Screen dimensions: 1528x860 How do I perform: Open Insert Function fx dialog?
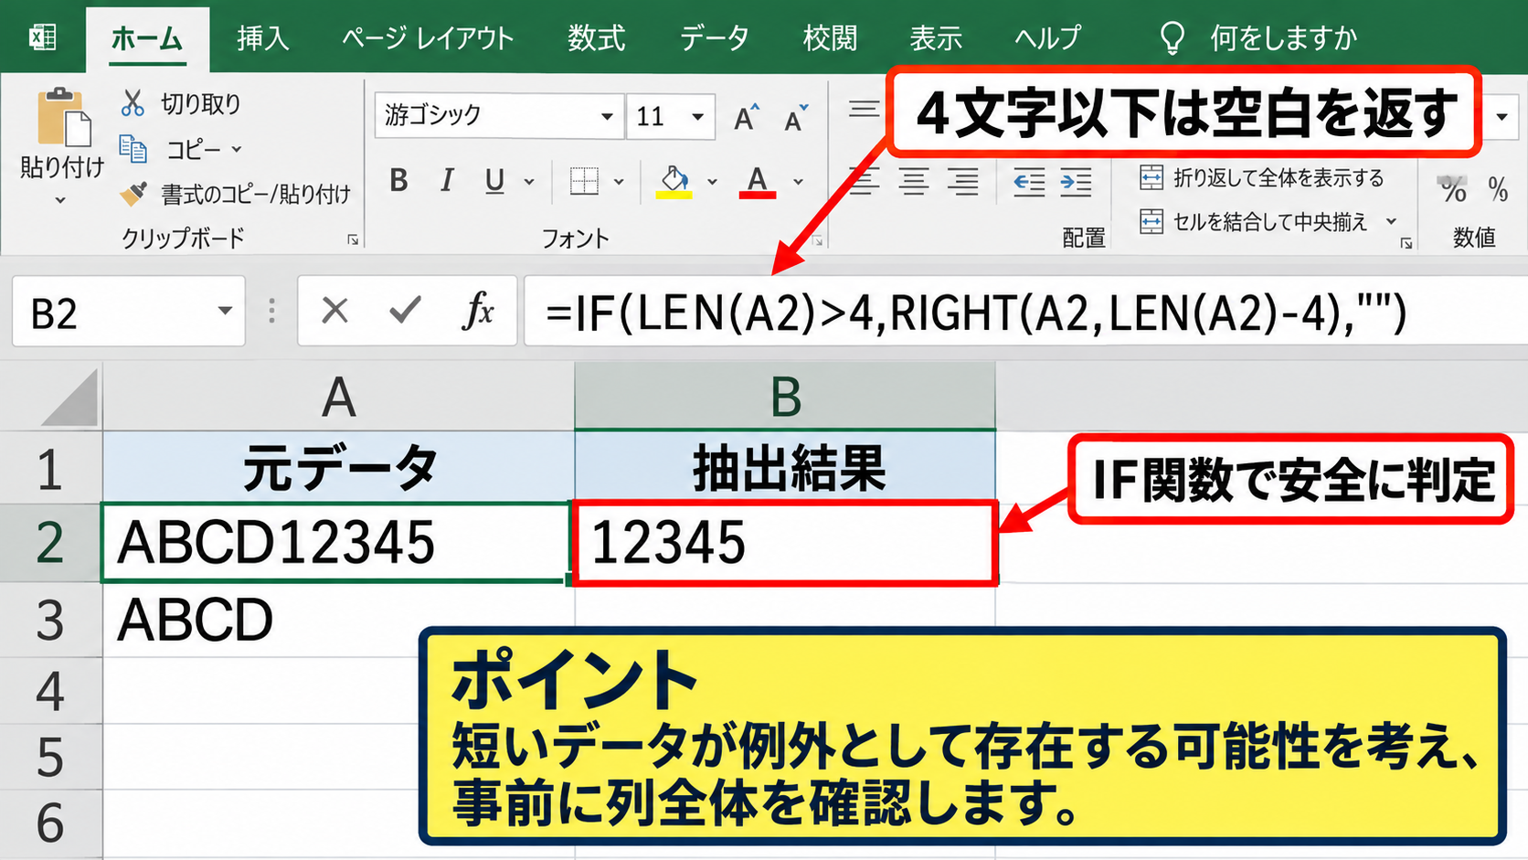(477, 311)
